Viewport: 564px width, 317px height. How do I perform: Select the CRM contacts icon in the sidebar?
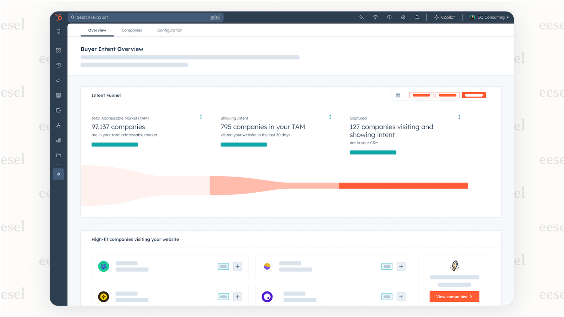click(x=58, y=65)
